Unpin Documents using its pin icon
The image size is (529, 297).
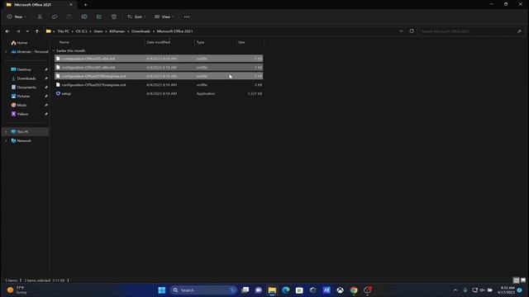click(x=46, y=87)
